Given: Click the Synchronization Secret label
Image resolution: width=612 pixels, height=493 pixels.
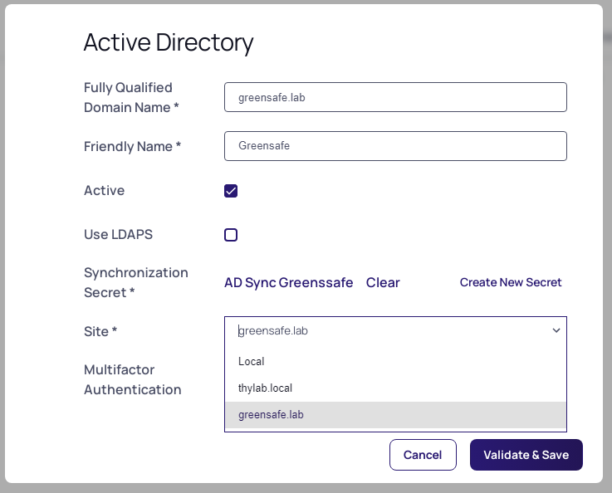Looking at the screenshot, I should 135,282.
